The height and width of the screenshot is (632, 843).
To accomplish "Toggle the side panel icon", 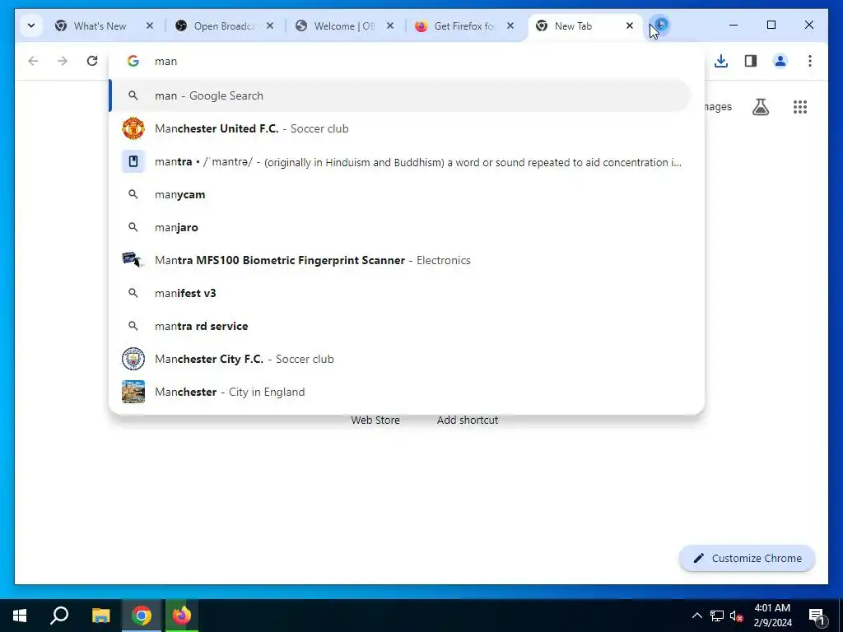I will (x=751, y=61).
